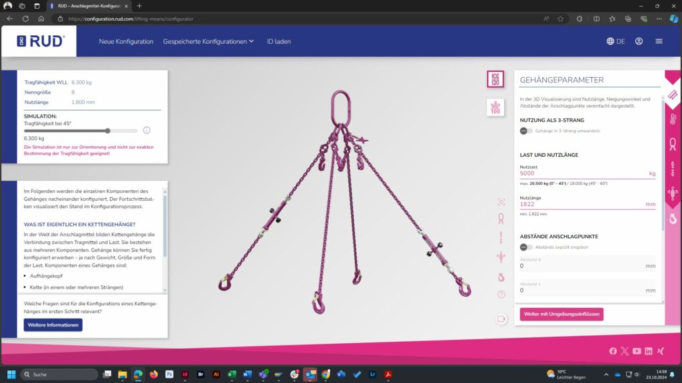Screen dimensions: 682x383
Task: Click 'Neue Konfiguration' in the navigation
Action: (127, 41)
